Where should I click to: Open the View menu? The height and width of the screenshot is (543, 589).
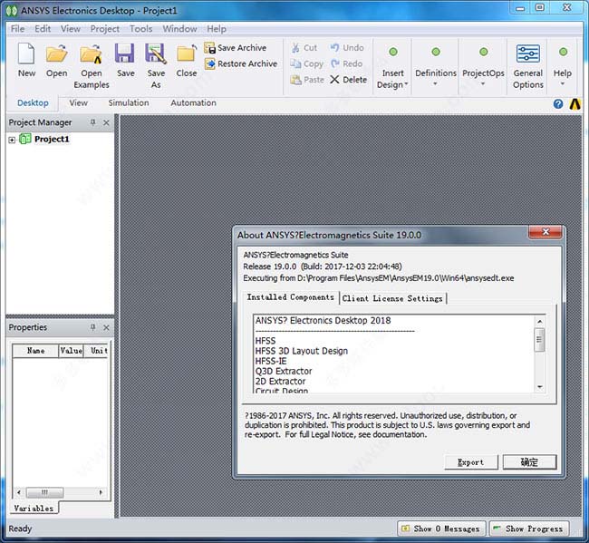pyautogui.click(x=71, y=29)
